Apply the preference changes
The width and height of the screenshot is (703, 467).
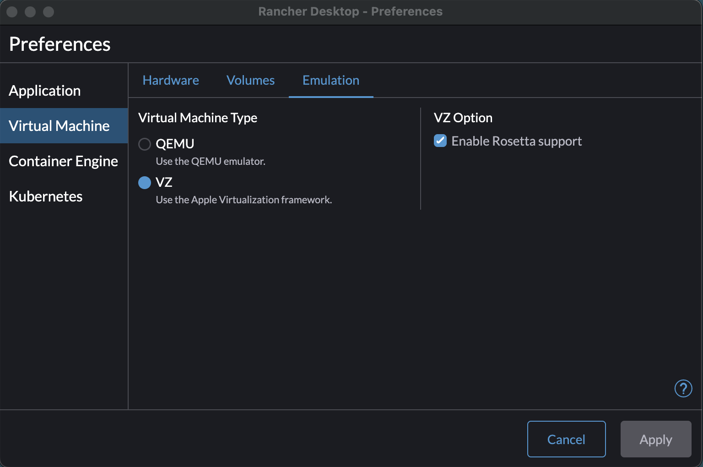click(x=655, y=439)
